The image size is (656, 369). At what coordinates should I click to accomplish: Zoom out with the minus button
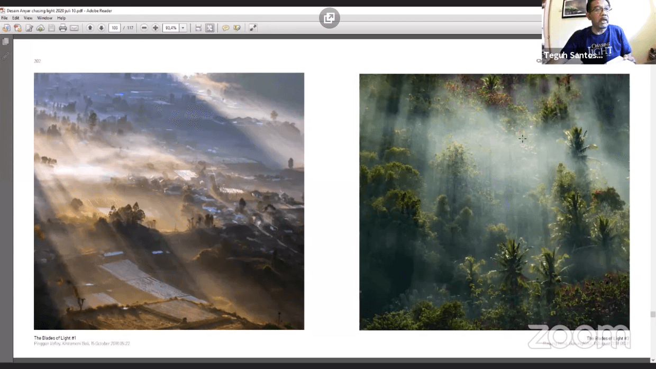click(144, 28)
